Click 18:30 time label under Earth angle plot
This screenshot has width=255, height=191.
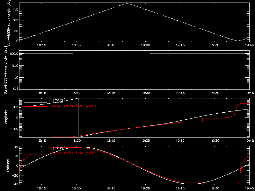[76, 45]
